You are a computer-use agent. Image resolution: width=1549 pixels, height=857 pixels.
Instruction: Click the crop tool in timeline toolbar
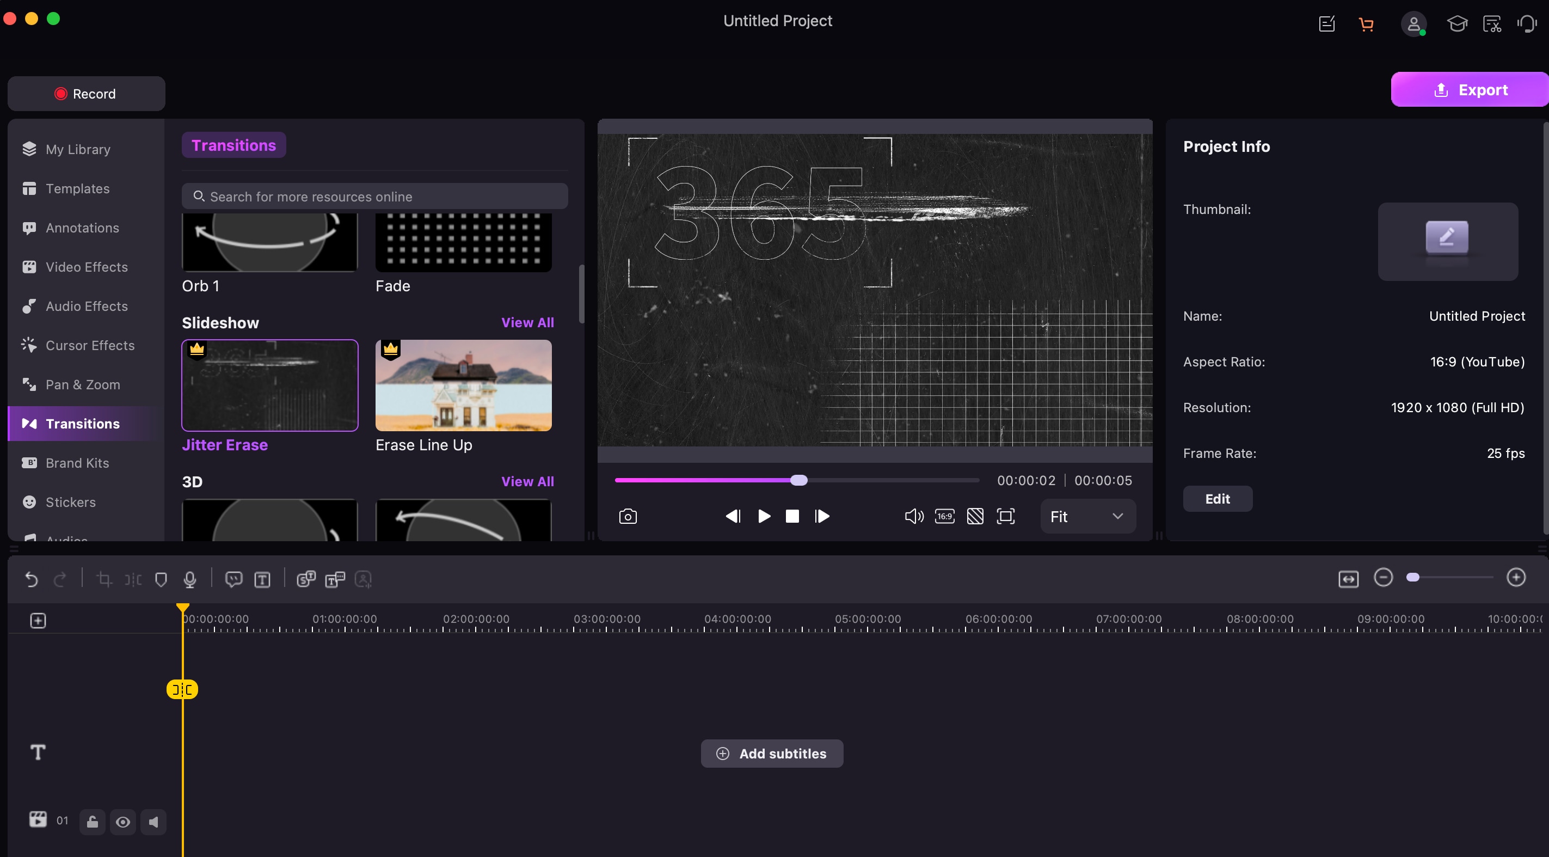[104, 579]
